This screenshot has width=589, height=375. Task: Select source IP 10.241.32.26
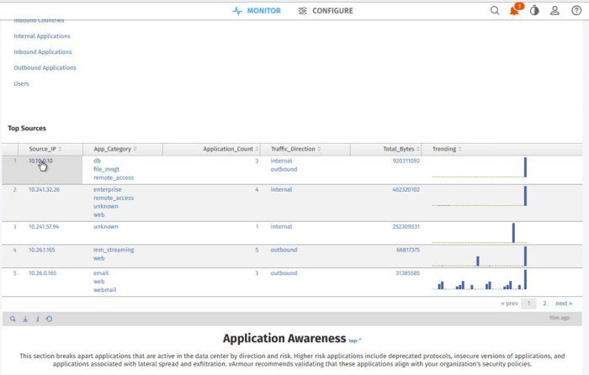tap(44, 189)
